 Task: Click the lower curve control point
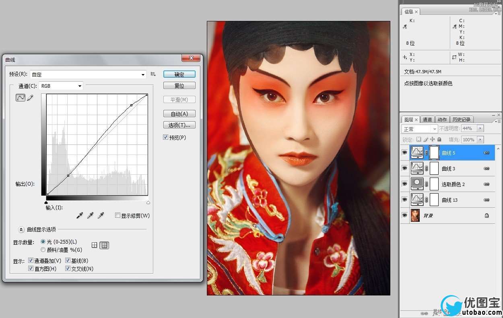(x=68, y=176)
